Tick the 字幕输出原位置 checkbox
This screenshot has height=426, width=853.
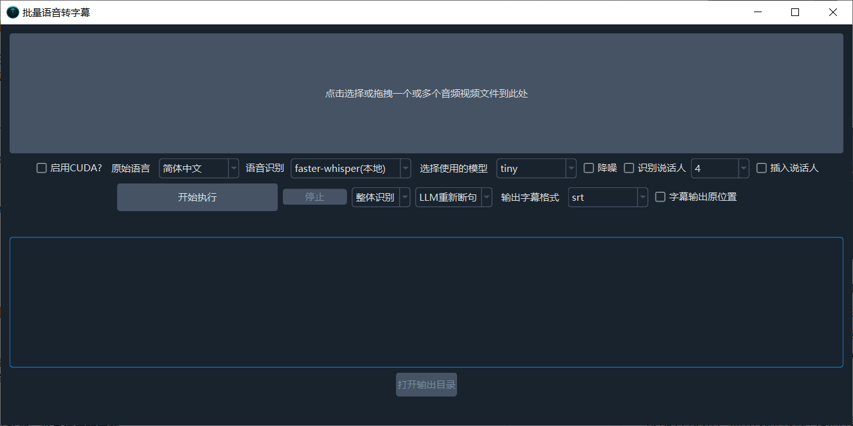[x=660, y=197]
